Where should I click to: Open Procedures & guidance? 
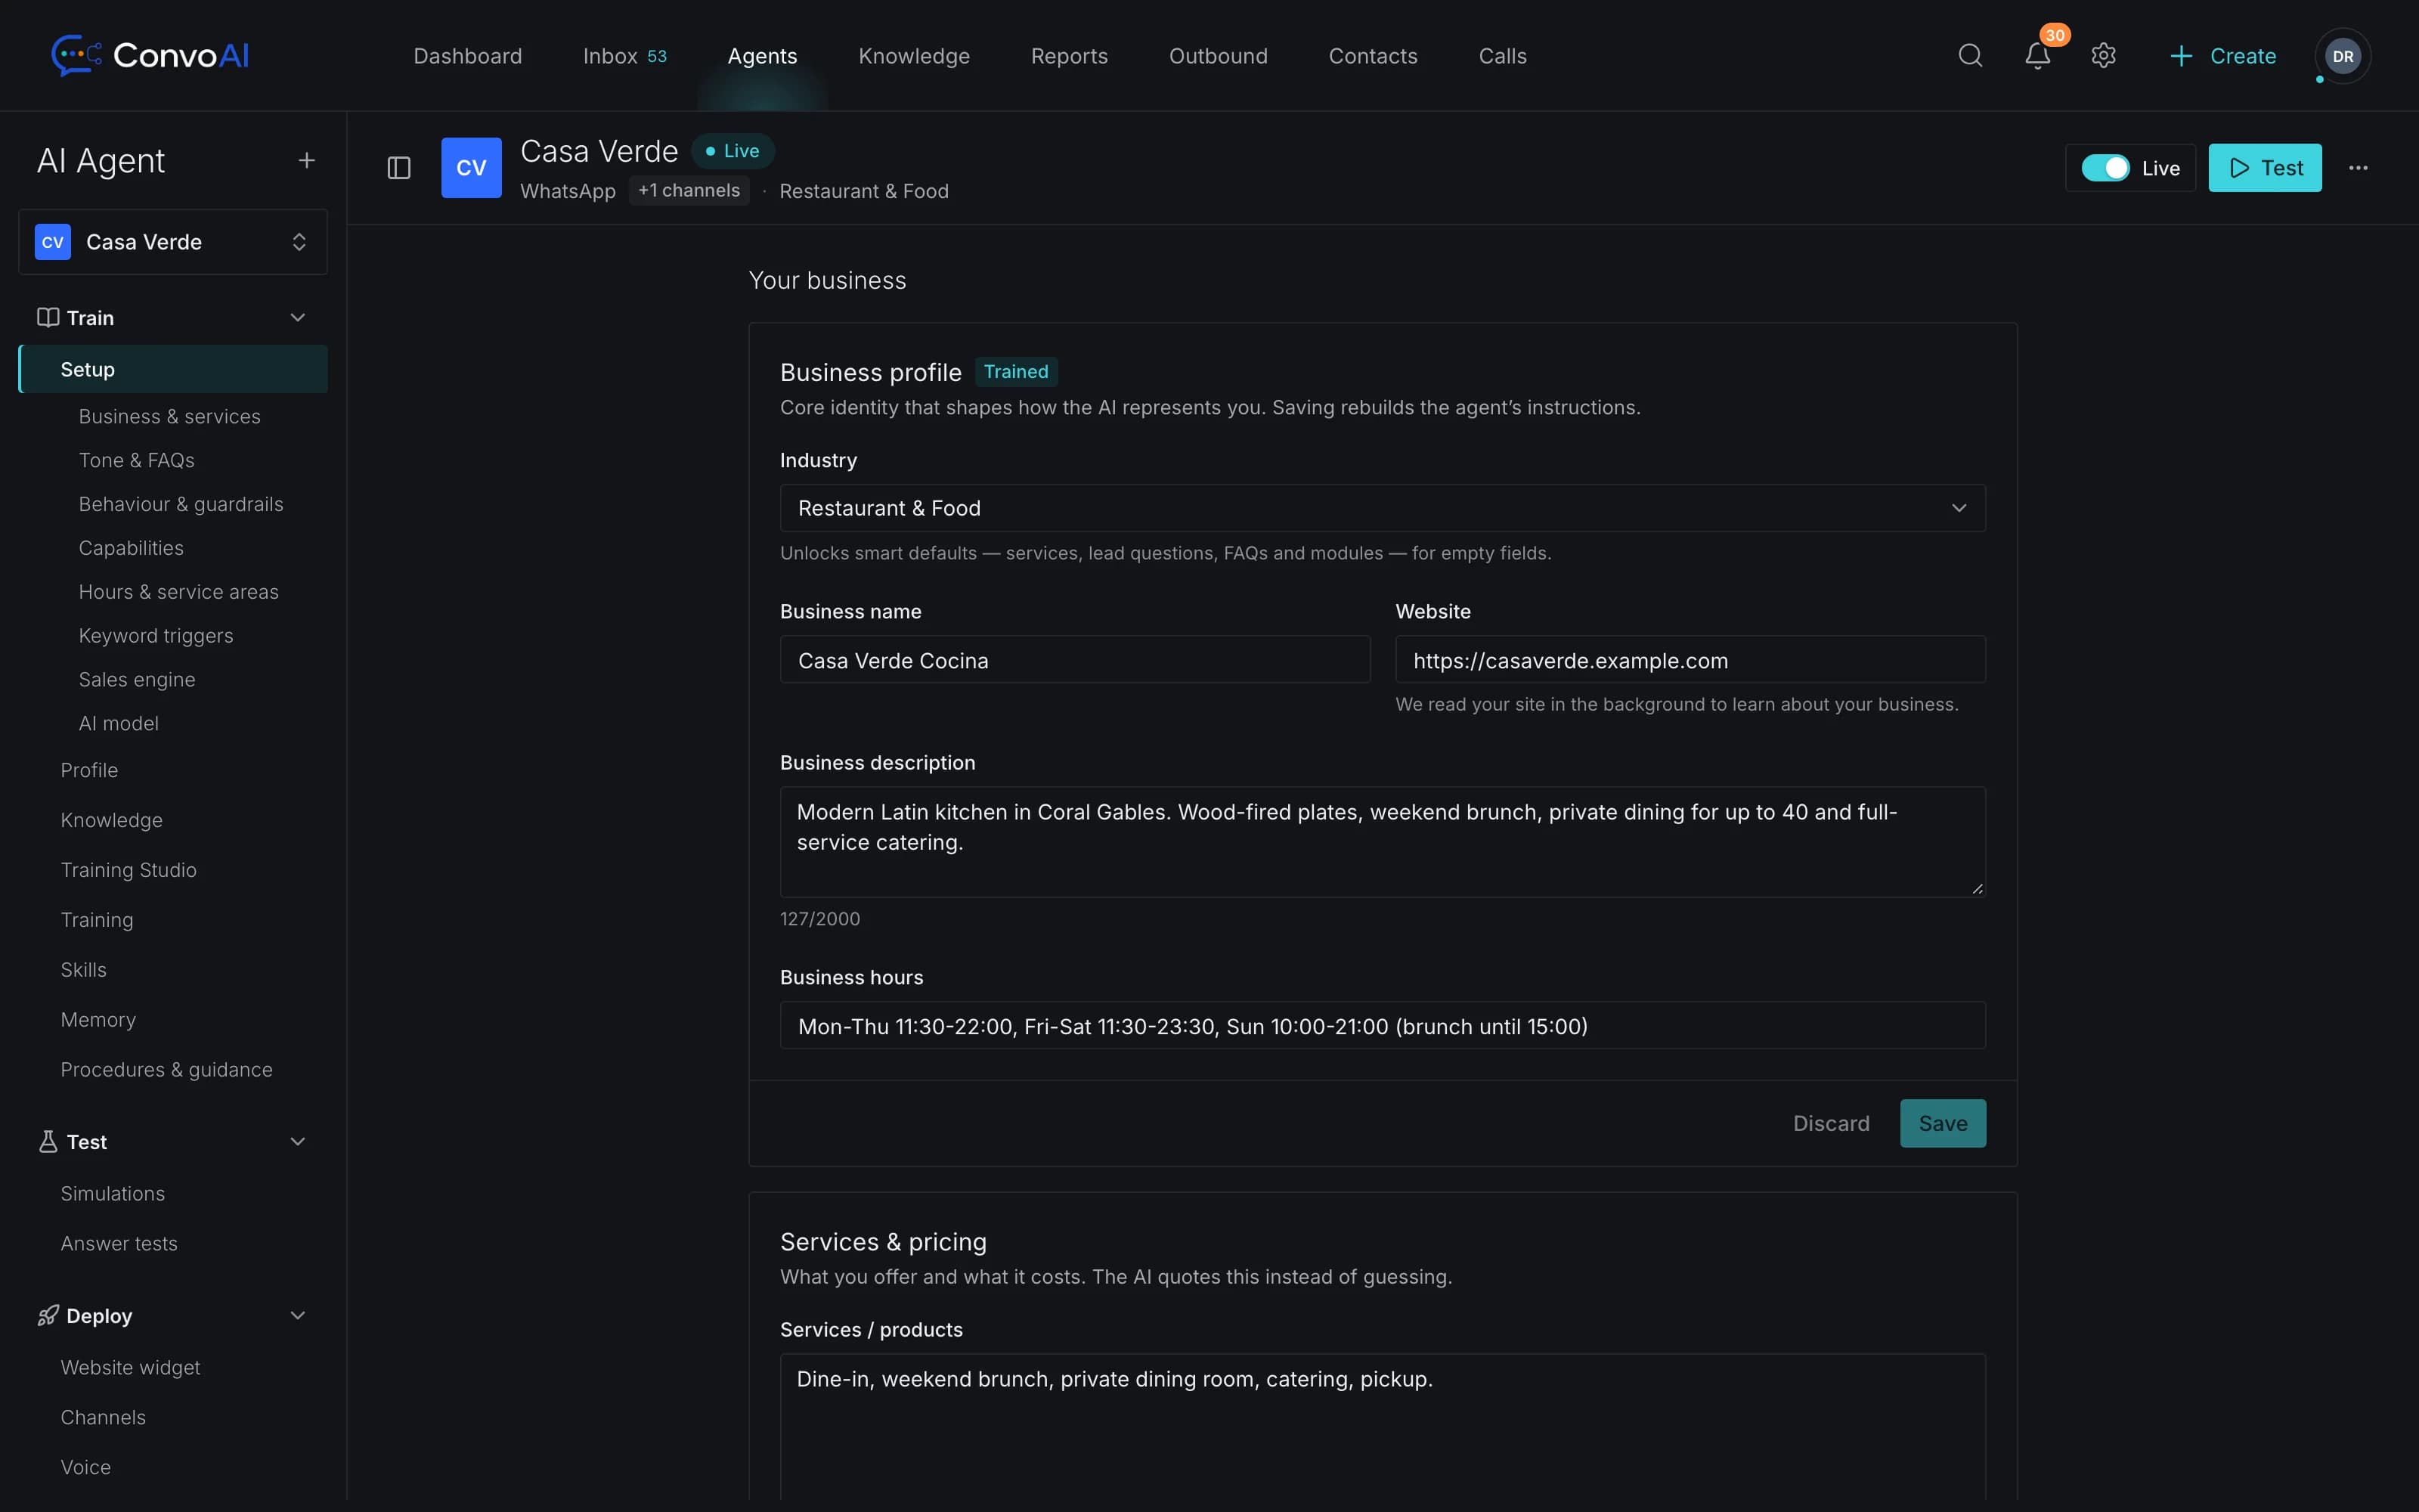166,1069
